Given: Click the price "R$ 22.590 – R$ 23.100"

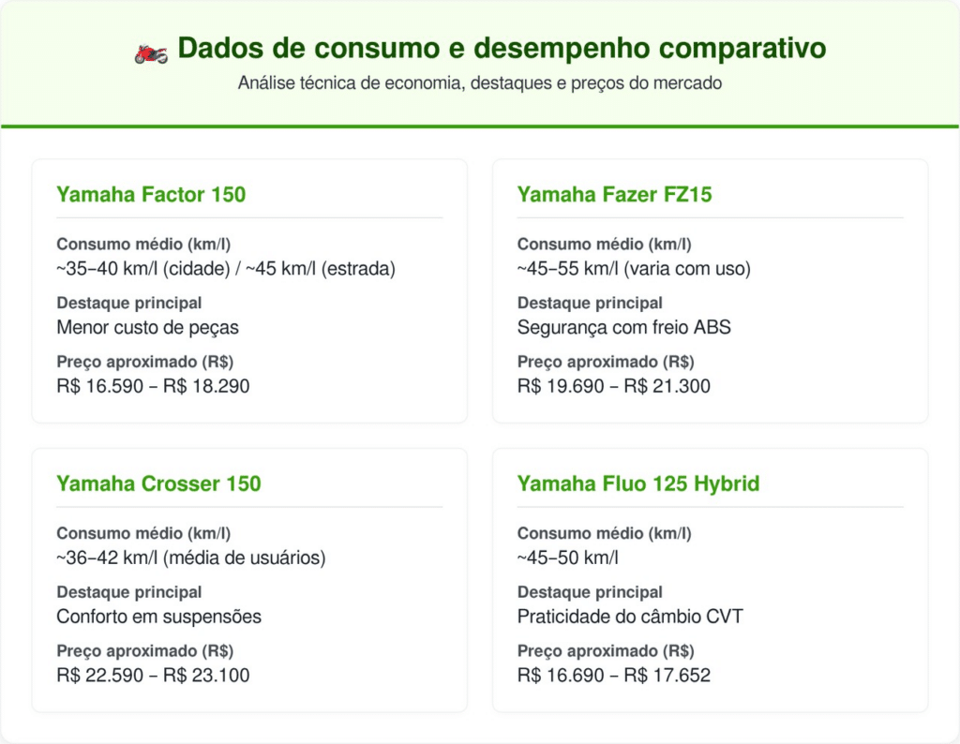Looking at the screenshot, I should 153,675.
